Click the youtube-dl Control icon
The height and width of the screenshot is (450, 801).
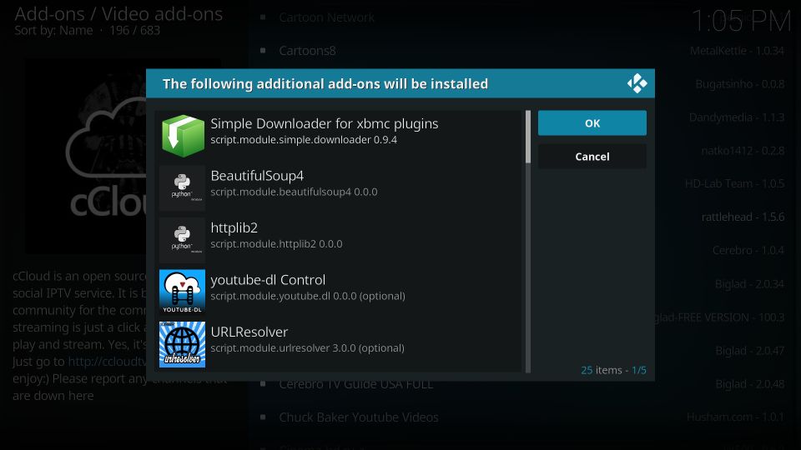point(183,292)
